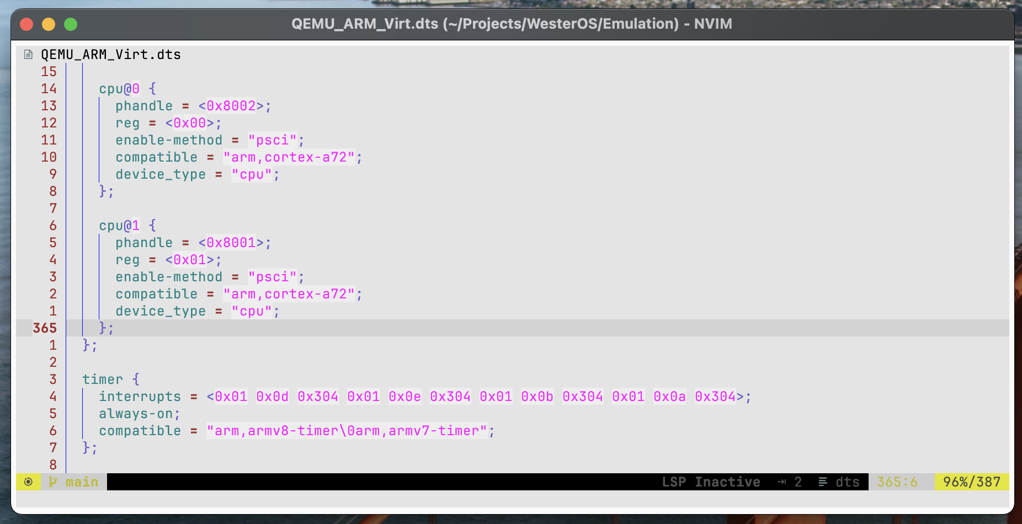Click the always-on property line
Screen dimensions: 1022x524
[140, 413]
